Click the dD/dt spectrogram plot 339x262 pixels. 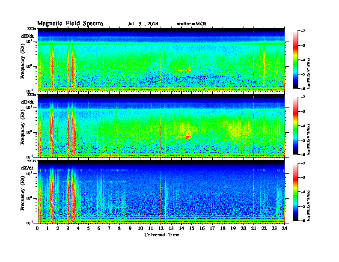click(161, 126)
